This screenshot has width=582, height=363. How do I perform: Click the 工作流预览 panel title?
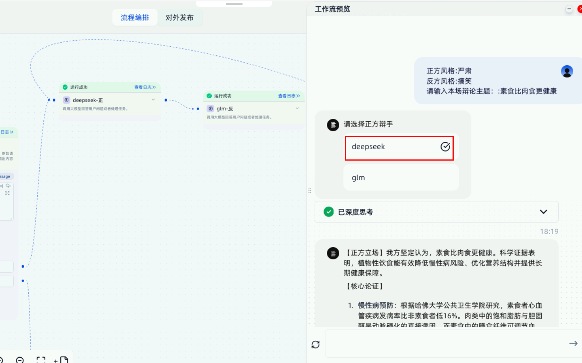pyautogui.click(x=333, y=9)
